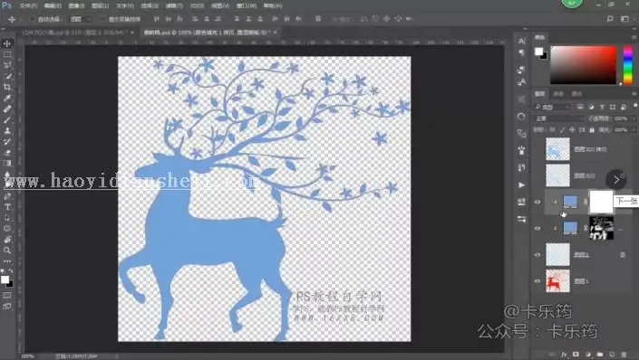Open the Fill slider arrow
The width and height of the screenshot is (639, 360).
[x=634, y=129]
